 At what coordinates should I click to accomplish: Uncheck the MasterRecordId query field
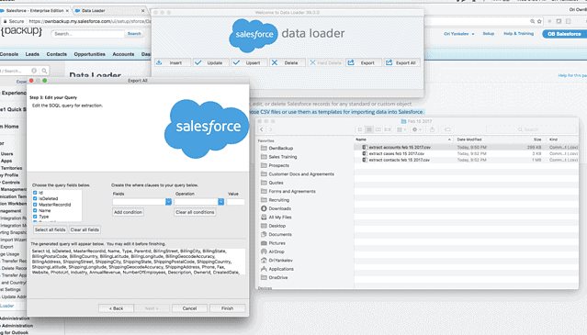coord(35,205)
